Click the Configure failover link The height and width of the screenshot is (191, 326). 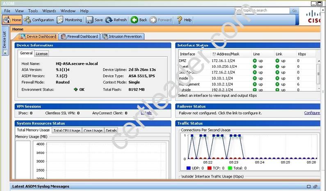click(x=312, y=113)
